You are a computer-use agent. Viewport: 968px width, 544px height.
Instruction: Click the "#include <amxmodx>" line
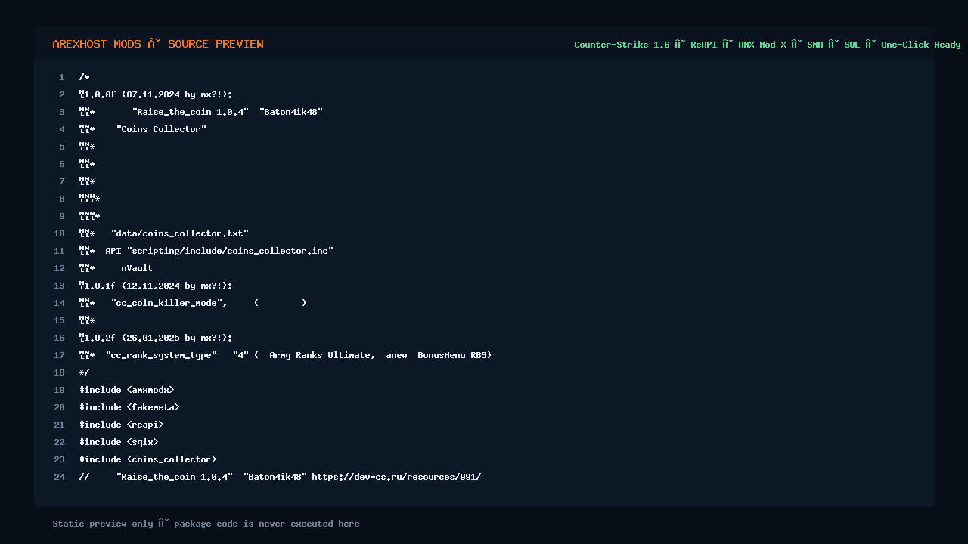(x=127, y=390)
